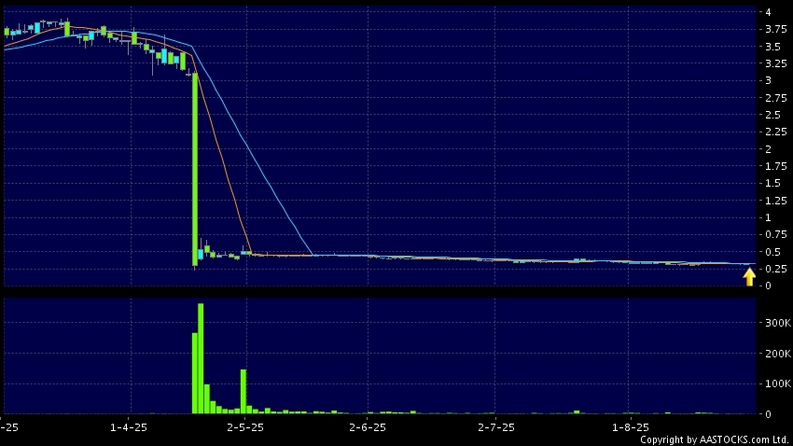Select the 0.5 price axis label

pyautogui.click(x=772, y=252)
